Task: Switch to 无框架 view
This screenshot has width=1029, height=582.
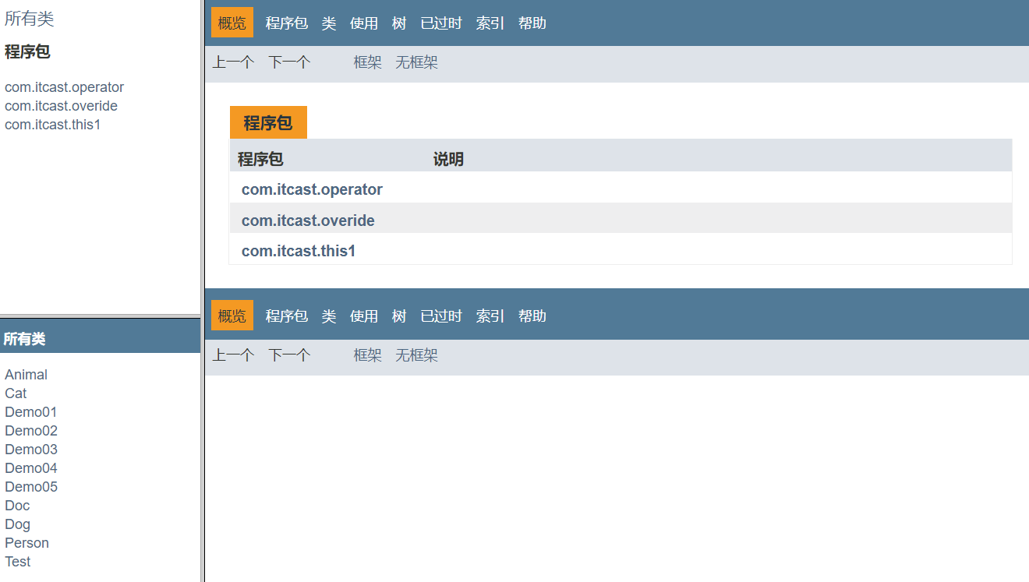Action: pos(415,62)
